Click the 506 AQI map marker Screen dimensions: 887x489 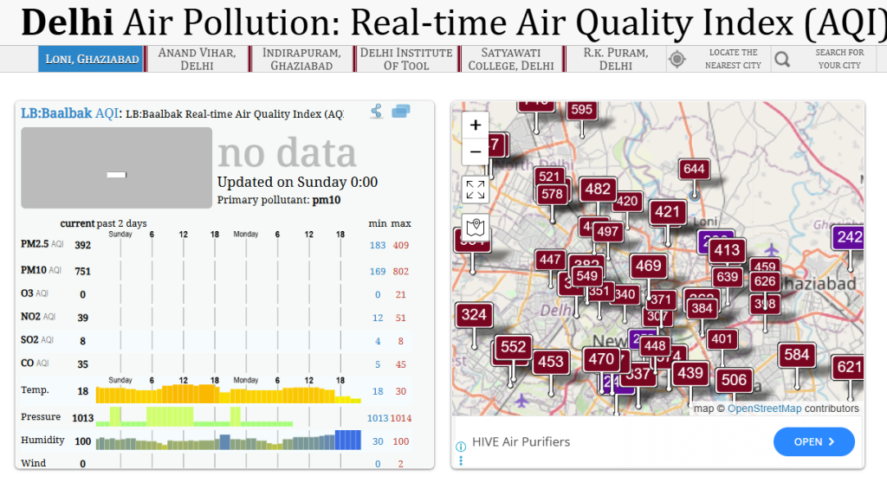click(734, 380)
